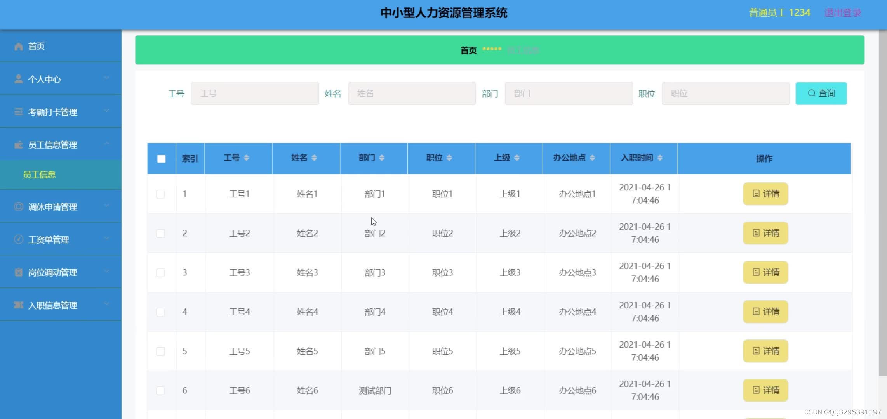
Task: Expand the 入职信息管理 chevron
Action: (106, 304)
